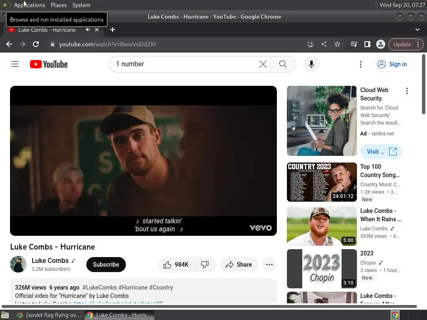The width and height of the screenshot is (427, 320).
Task: Open the System menu
Action: click(x=81, y=5)
